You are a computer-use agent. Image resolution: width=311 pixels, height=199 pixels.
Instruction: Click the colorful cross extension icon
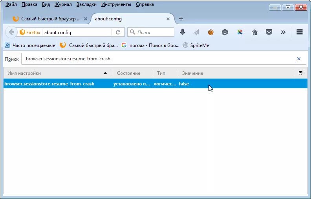[240, 32]
